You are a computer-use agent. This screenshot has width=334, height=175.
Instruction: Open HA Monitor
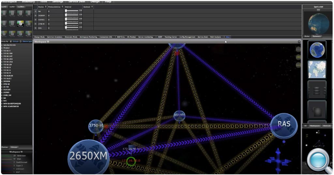point(131,37)
